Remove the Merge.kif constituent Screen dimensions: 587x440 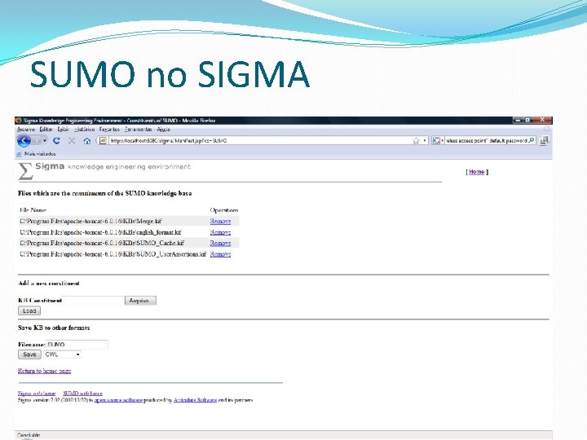pos(220,221)
